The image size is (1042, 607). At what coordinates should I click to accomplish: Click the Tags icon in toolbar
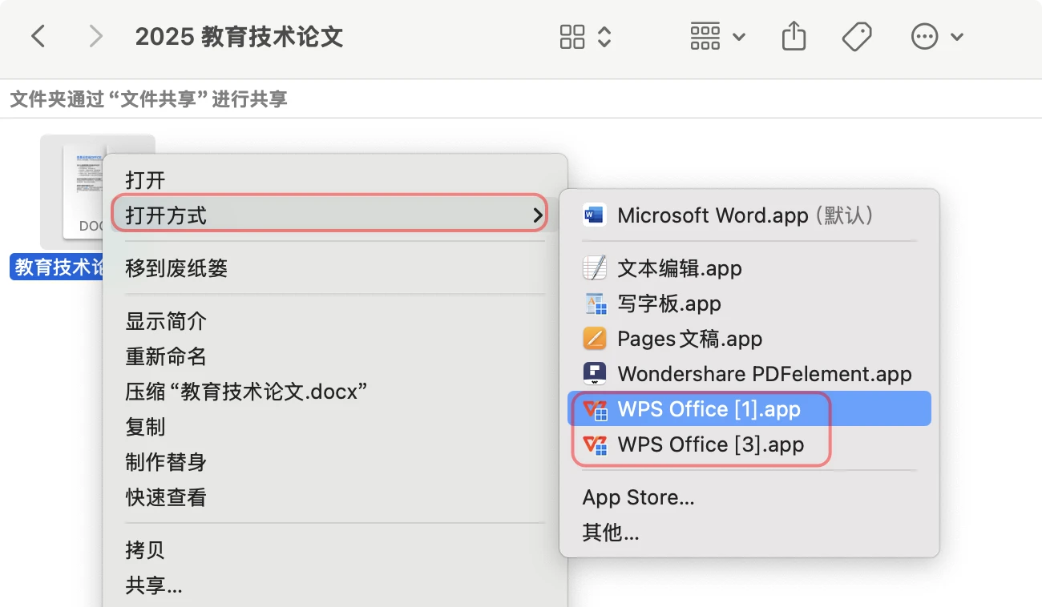[x=856, y=37]
